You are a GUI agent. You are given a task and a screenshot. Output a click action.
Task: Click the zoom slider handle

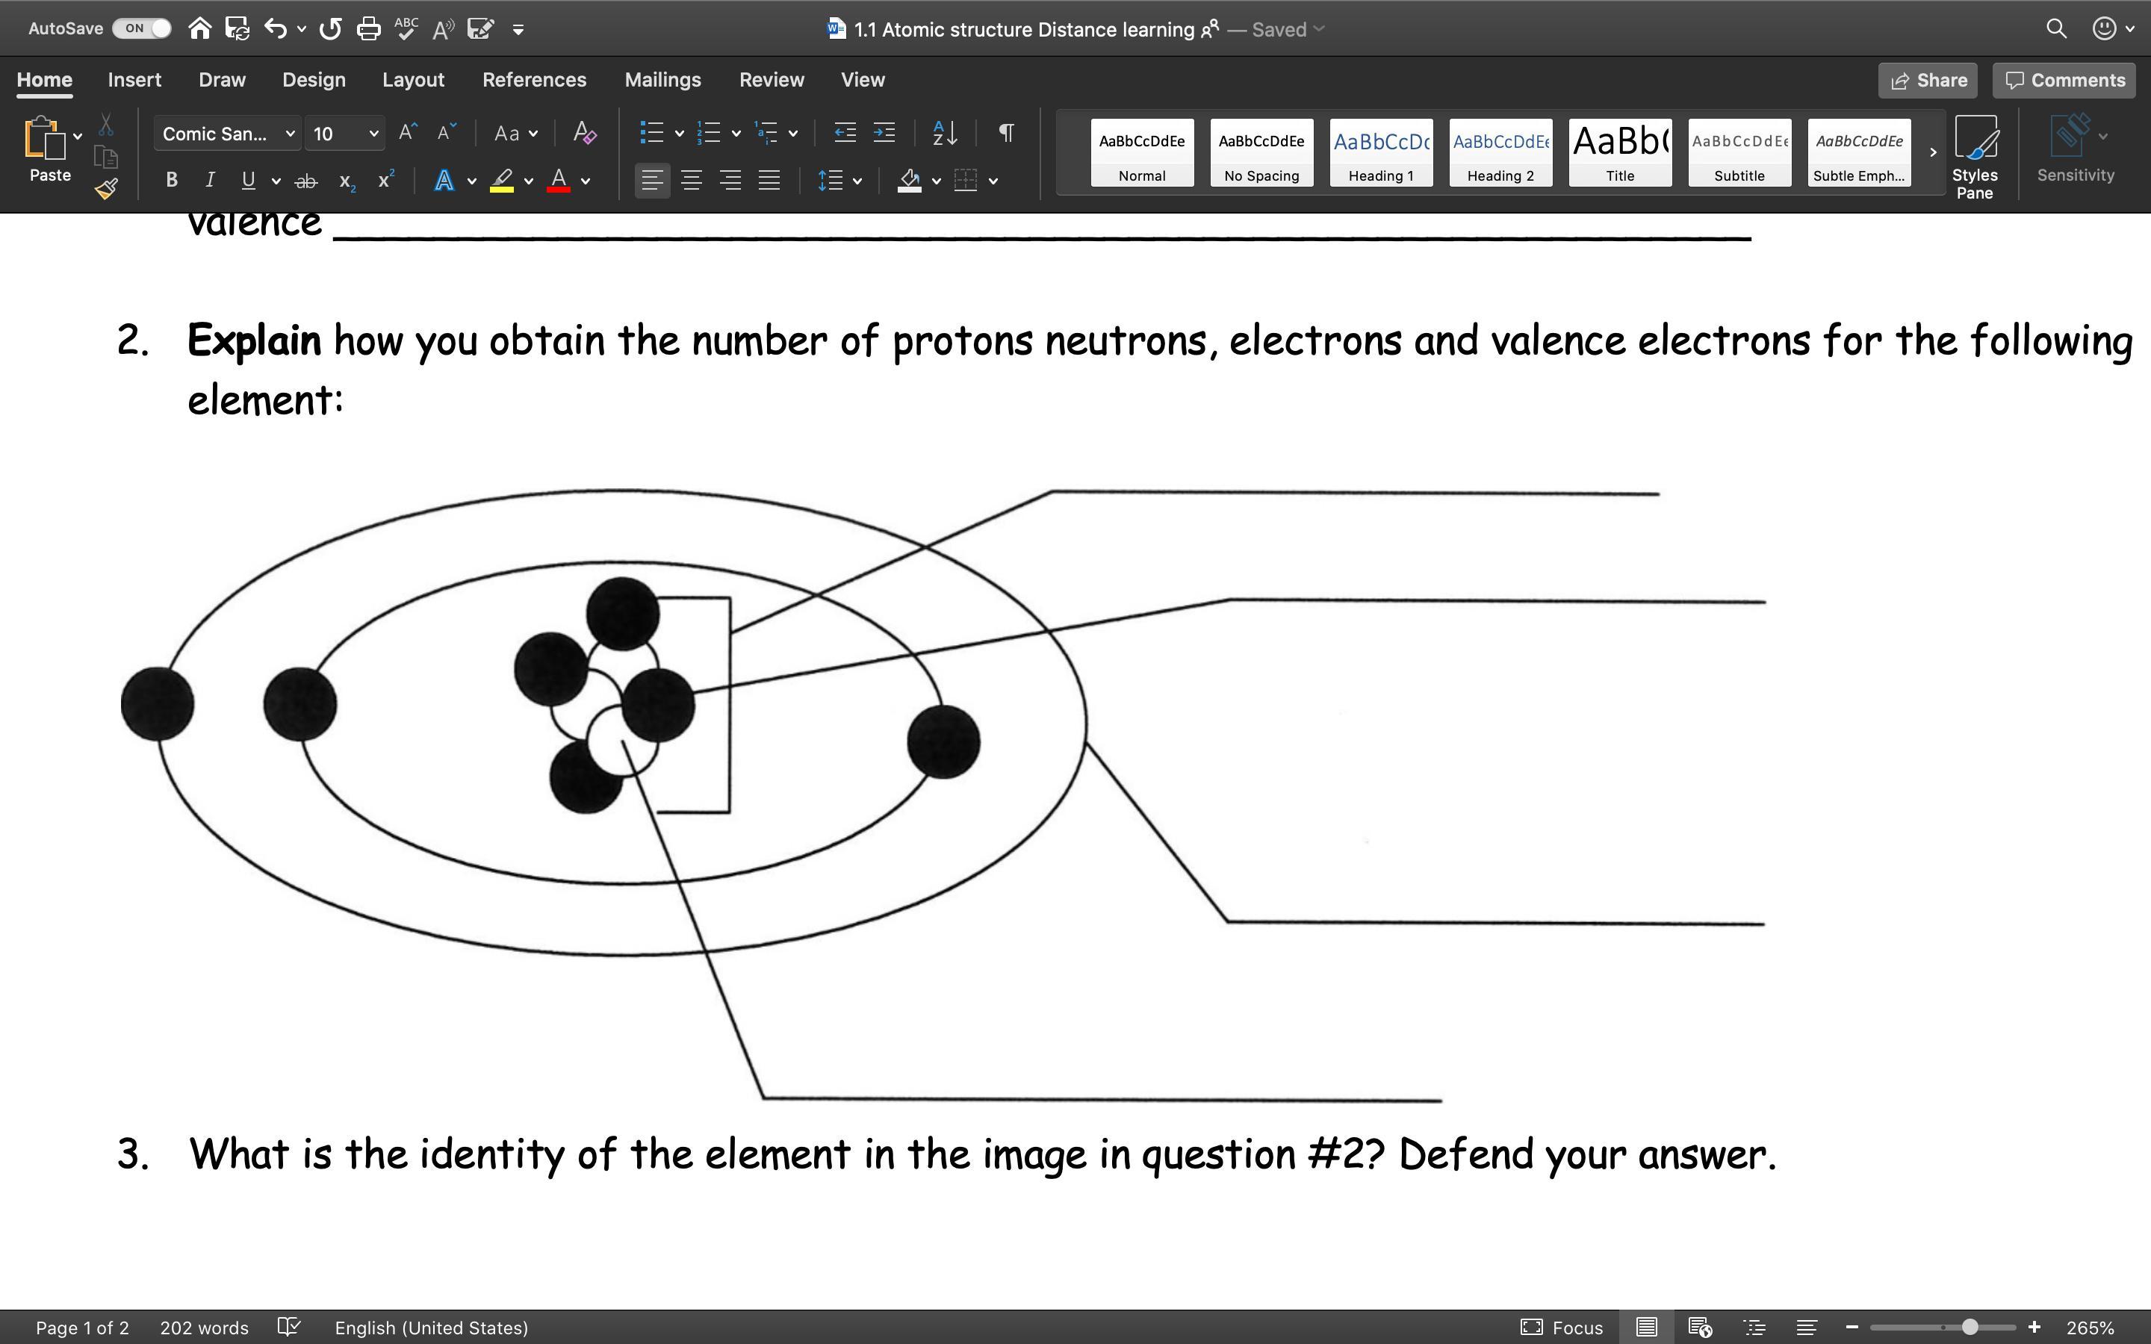click(x=1970, y=1327)
